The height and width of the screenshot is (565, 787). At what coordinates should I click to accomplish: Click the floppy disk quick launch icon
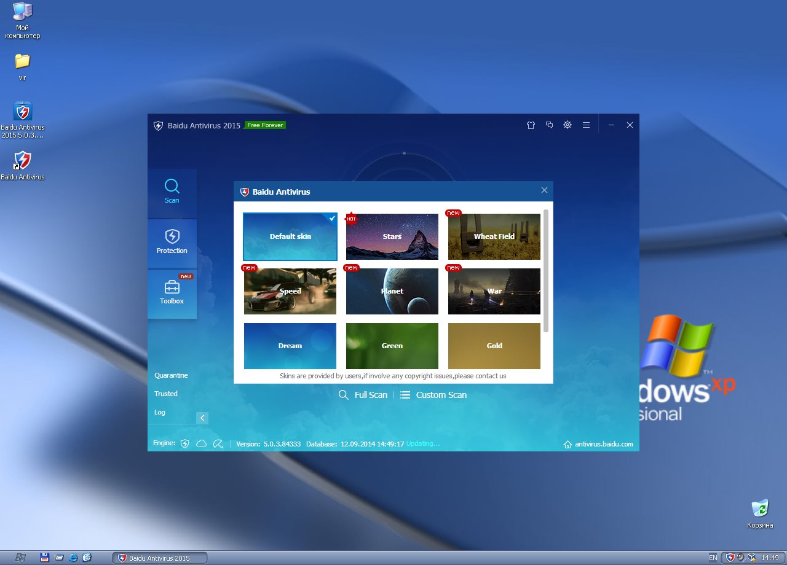tap(44, 558)
